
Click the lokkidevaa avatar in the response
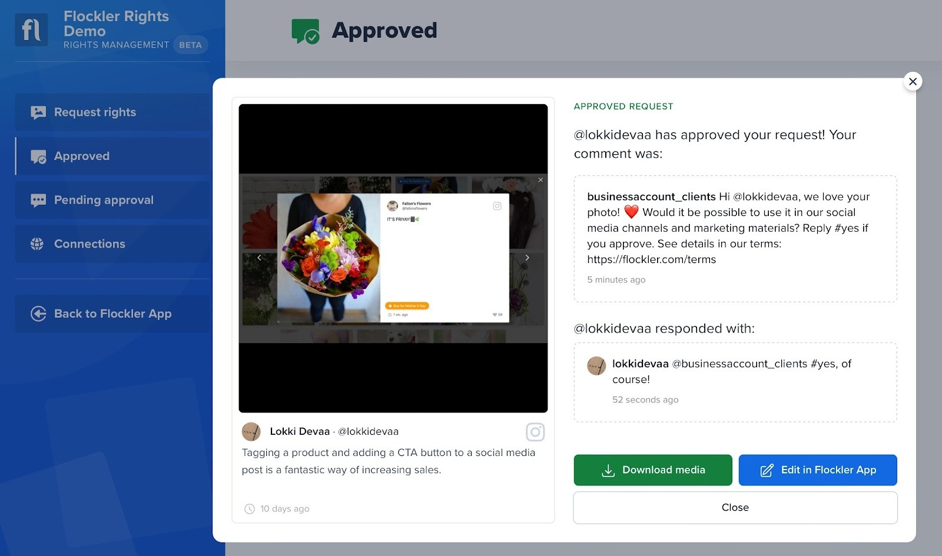point(596,366)
